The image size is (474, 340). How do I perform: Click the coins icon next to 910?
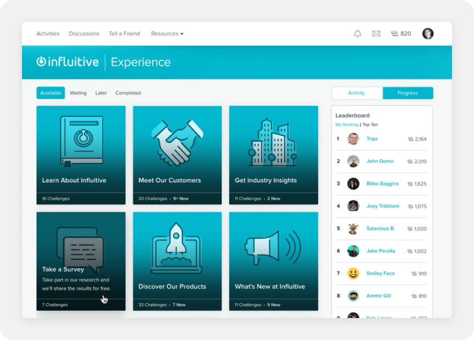coord(414,274)
